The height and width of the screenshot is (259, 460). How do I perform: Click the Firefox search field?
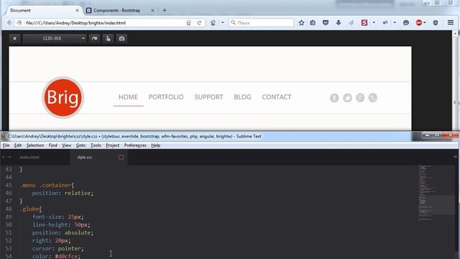pyautogui.click(x=261, y=22)
